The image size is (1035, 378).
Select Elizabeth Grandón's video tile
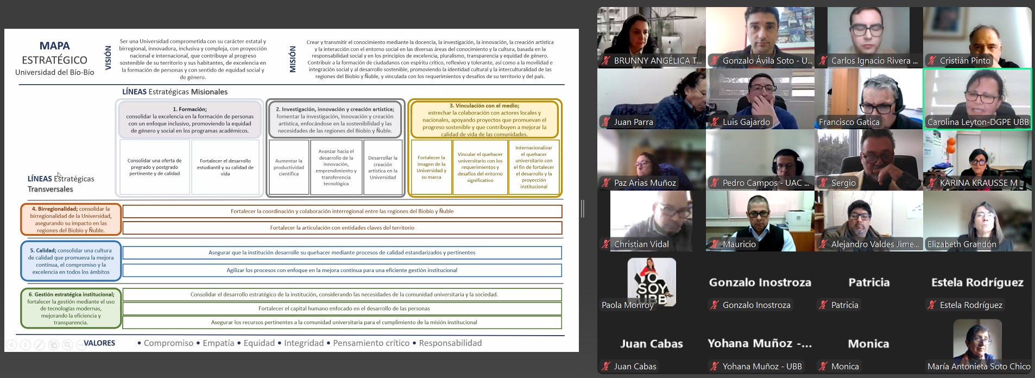(x=977, y=221)
